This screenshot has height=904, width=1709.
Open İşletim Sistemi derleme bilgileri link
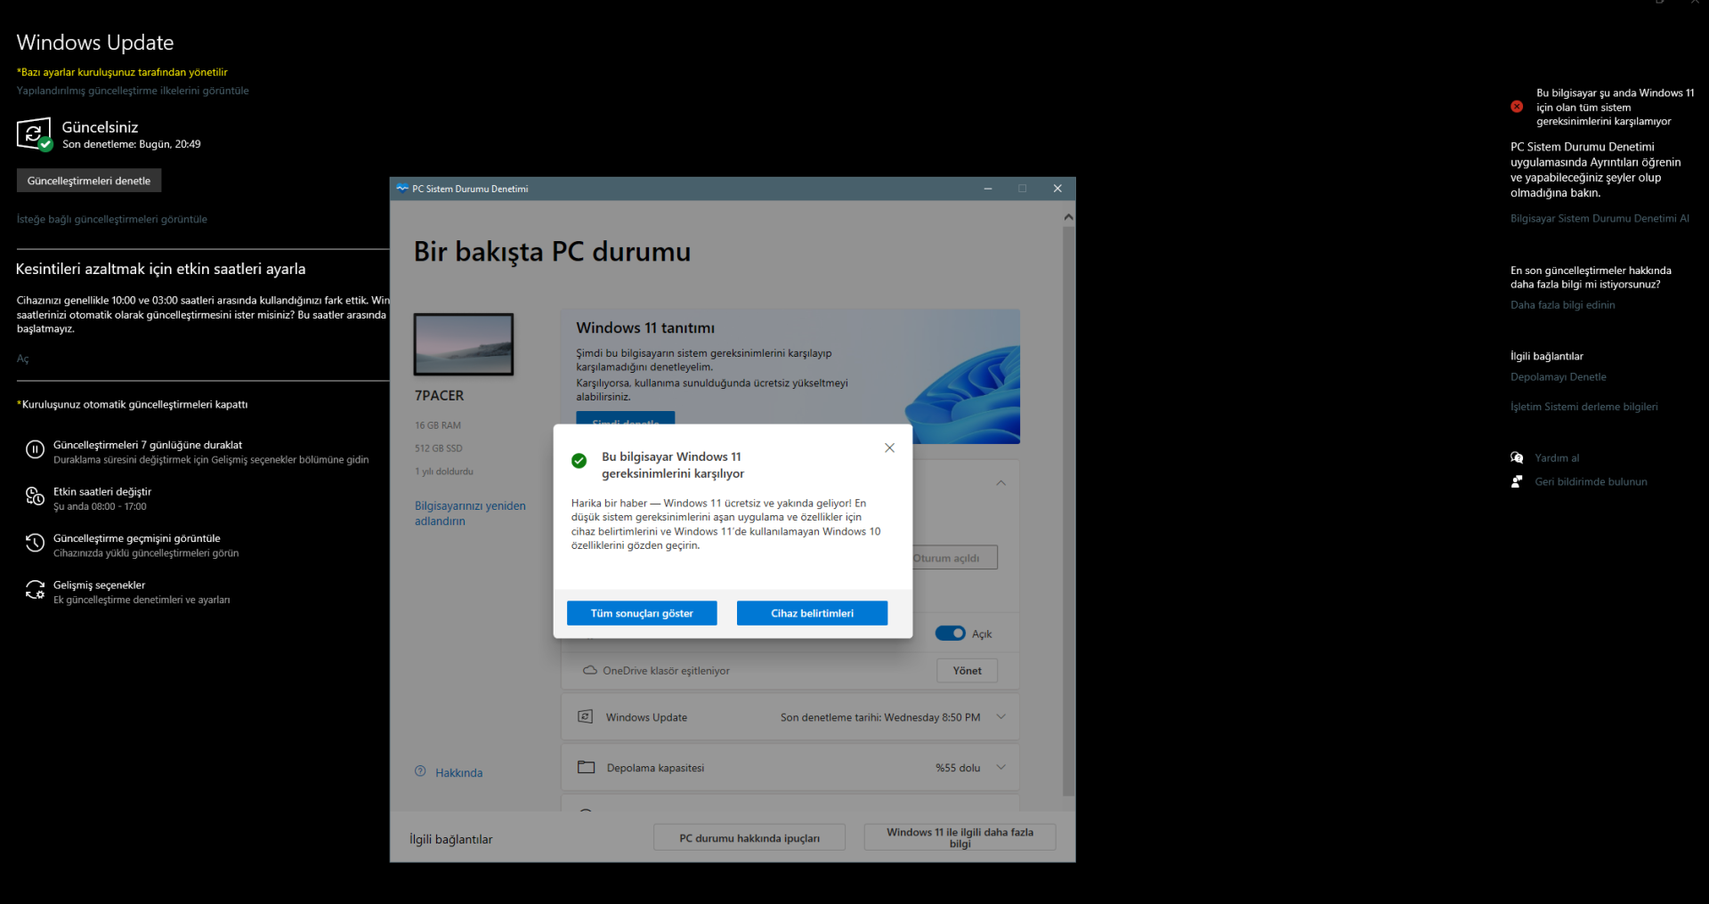pos(1583,407)
